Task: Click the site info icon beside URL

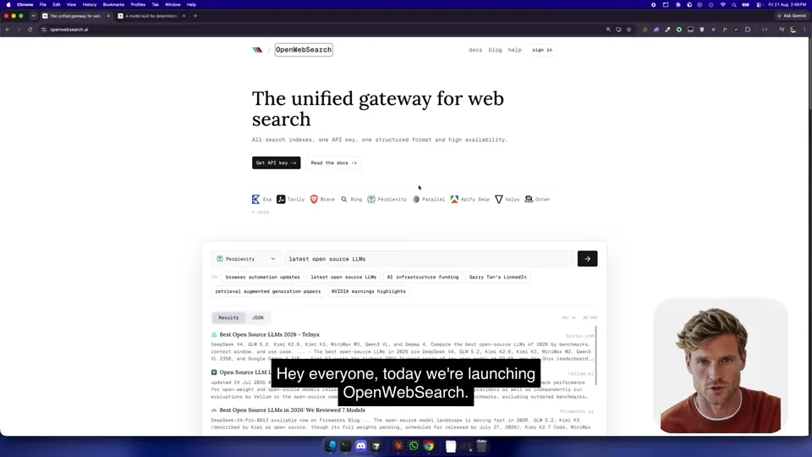Action: click(x=44, y=30)
